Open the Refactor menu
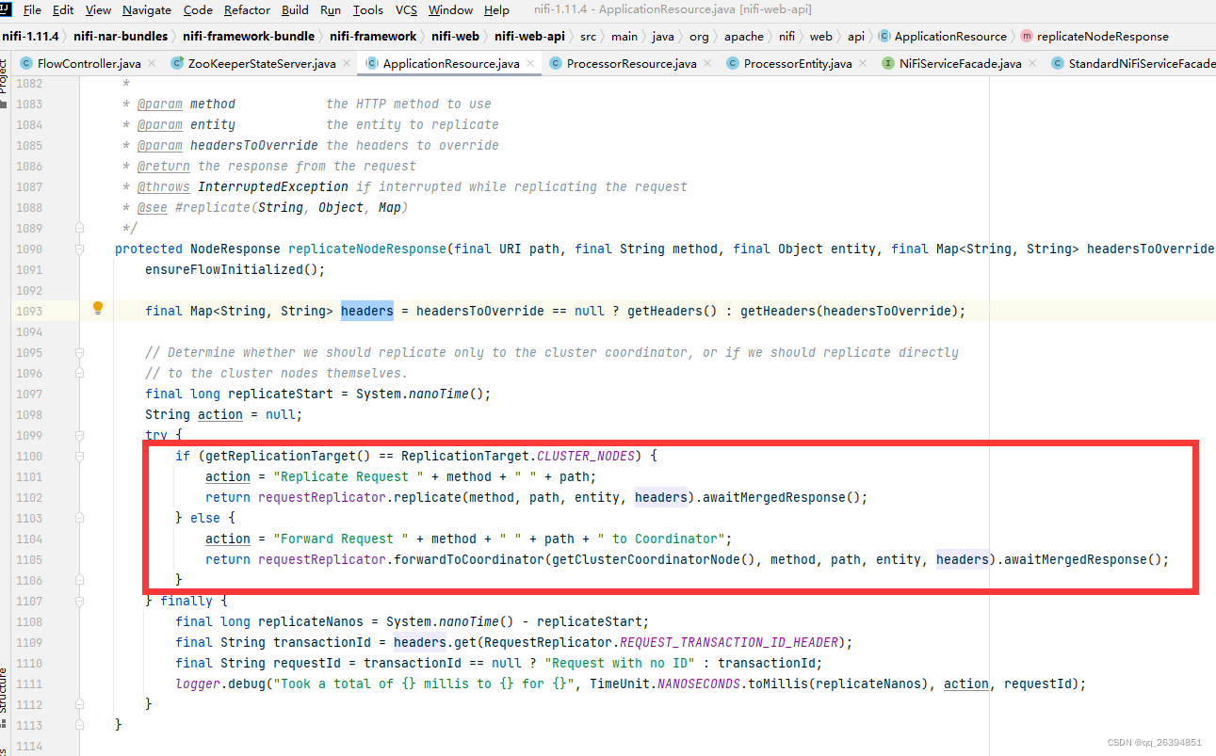This screenshot has height=756, width=1216. coord(247,10)
